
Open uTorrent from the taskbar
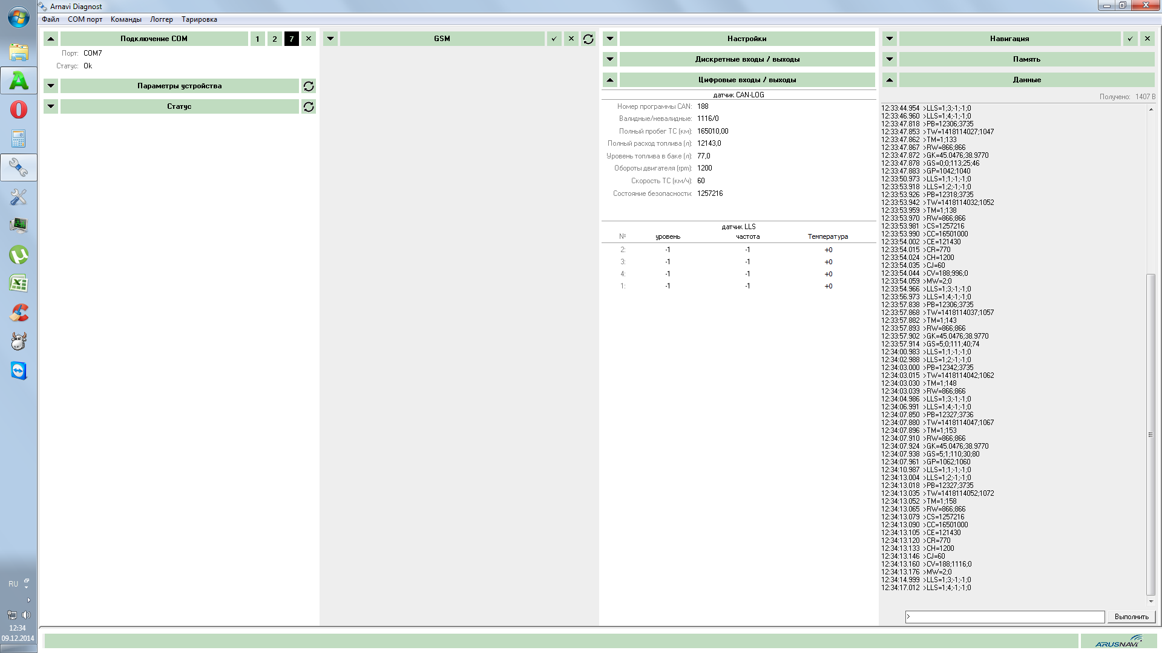point(19,255)
